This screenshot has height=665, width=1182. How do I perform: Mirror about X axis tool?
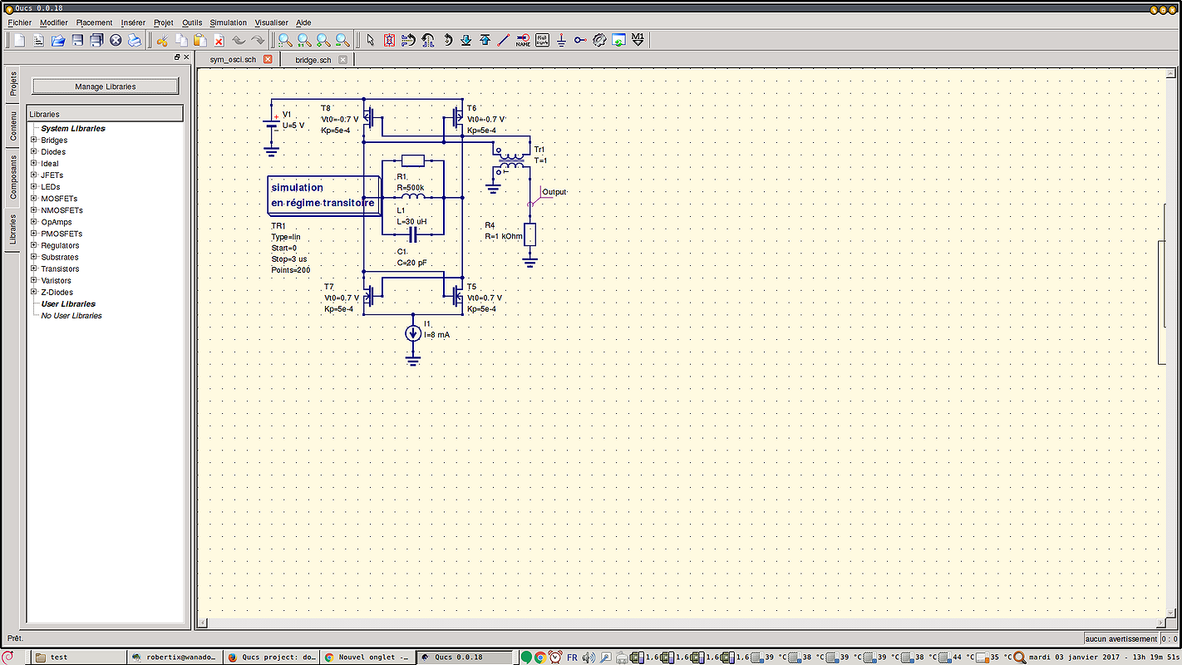(408, 40)
